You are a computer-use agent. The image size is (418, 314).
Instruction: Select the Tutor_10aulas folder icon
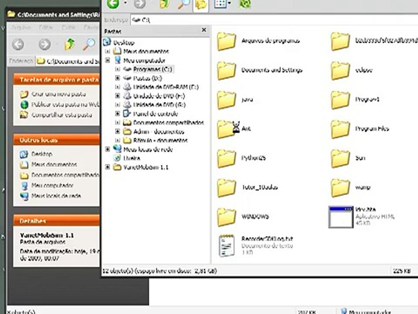(x=226, y=188)
